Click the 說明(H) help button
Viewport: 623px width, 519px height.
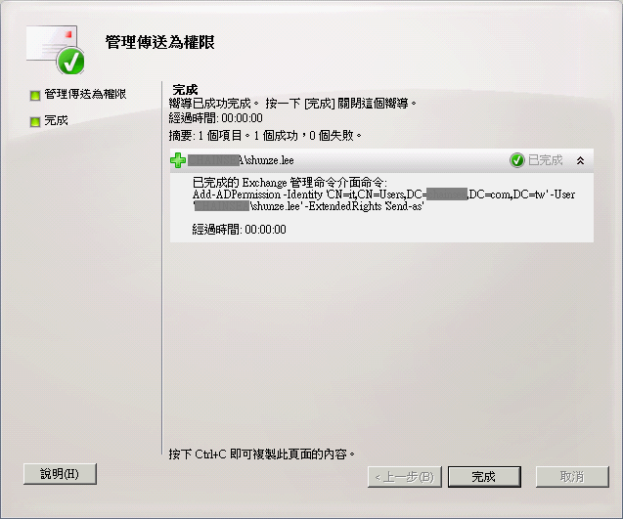60,474
